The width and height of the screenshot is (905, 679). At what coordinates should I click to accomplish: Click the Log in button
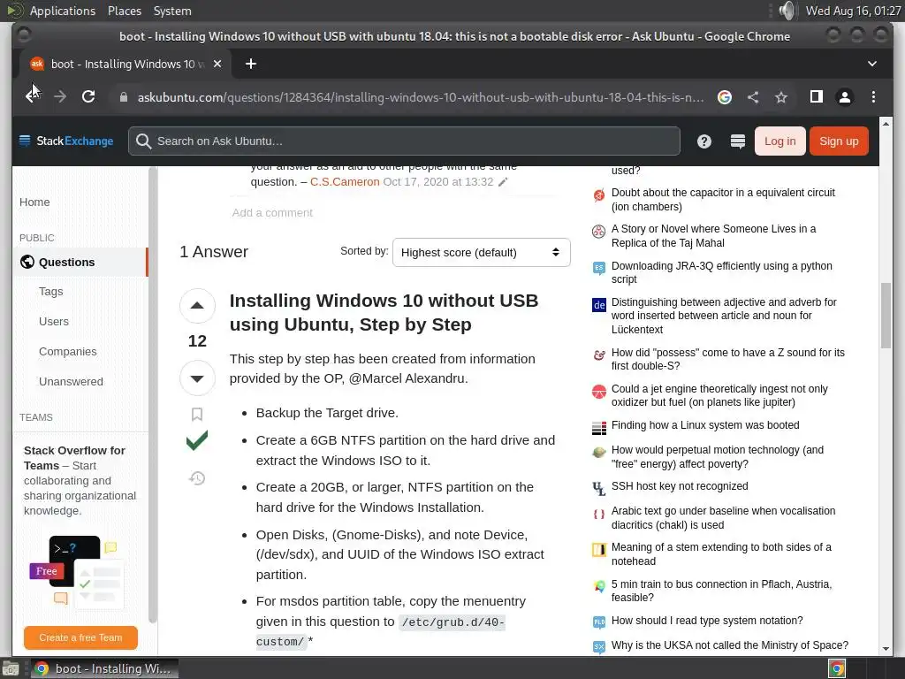[780, 141]
